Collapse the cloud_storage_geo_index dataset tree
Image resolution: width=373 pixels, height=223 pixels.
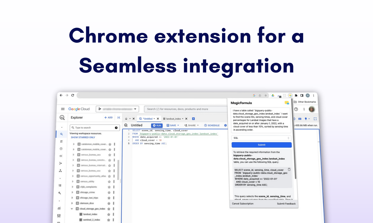point(72,209)
